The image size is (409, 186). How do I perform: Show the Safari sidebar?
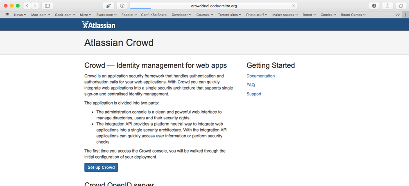(x=47, y=6)
